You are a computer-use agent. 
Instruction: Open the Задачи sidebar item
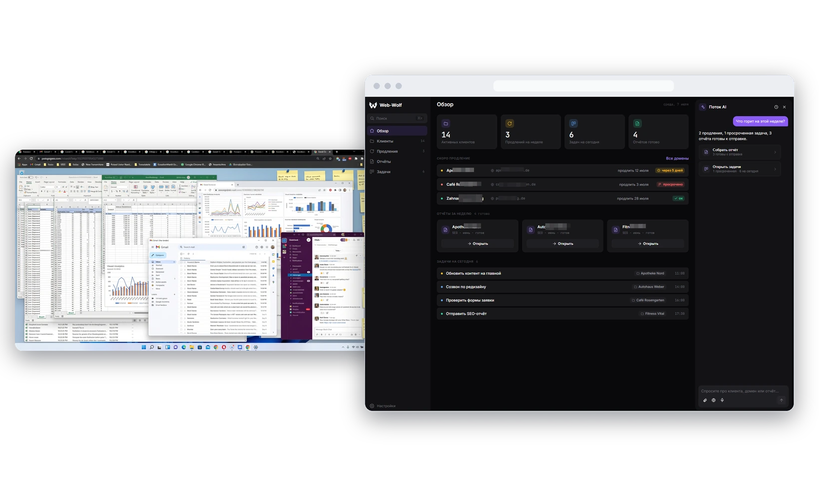click(x=398, y=172)
